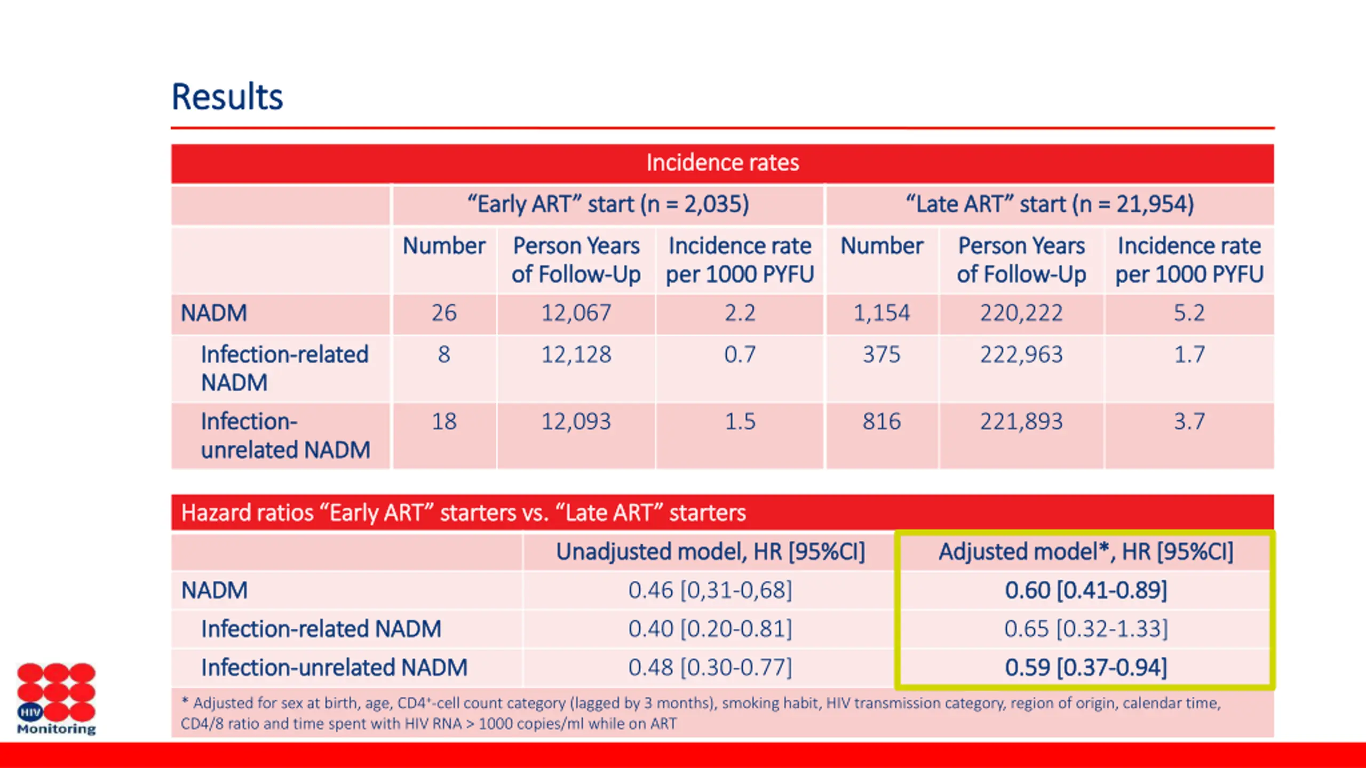Click unadjusted value 0.46 [0,31-0,68]

tap(710, 590)
